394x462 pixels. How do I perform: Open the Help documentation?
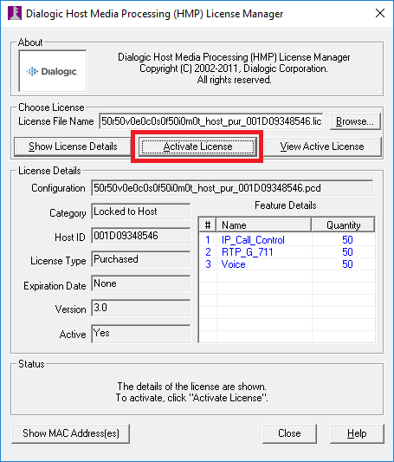(x=357, y=433)
